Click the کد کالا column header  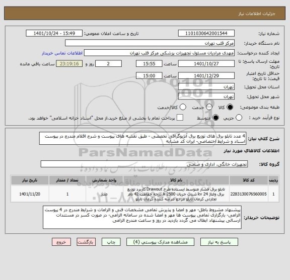pyautogui.click(x=249, y=180)
